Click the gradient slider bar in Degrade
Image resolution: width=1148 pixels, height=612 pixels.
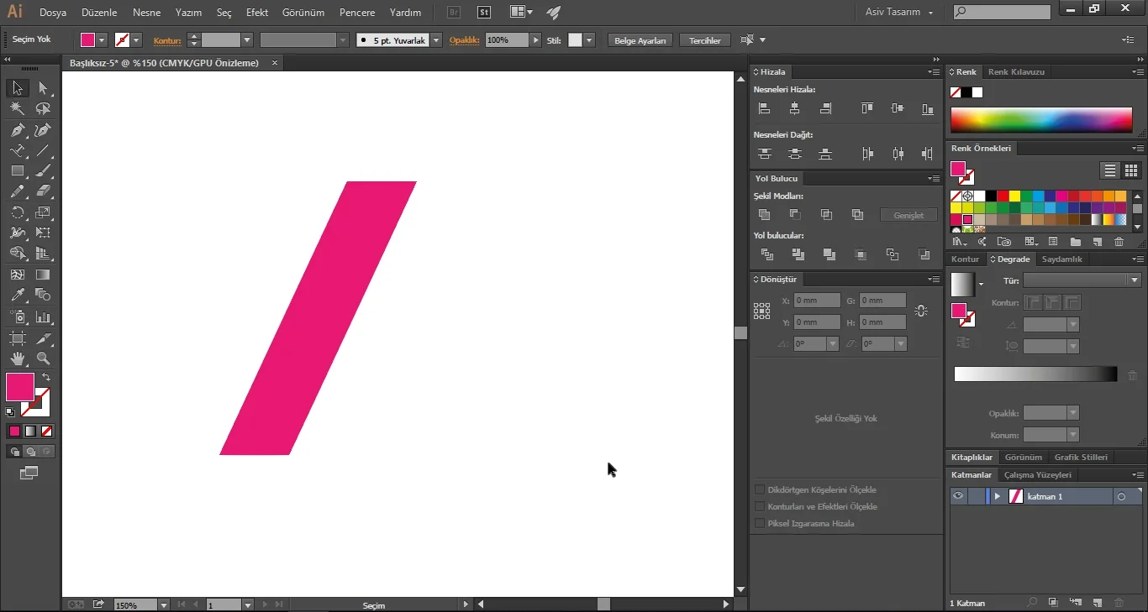click(1035, 374)
